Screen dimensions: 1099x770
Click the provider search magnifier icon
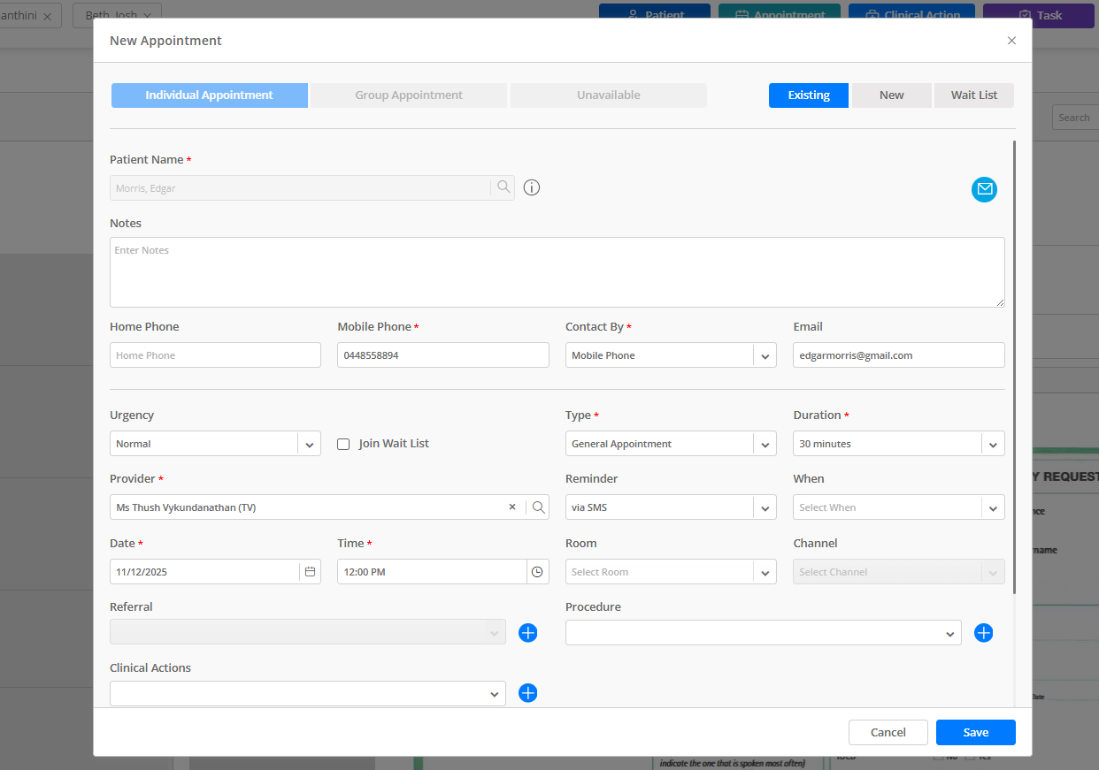pos(538,507)
